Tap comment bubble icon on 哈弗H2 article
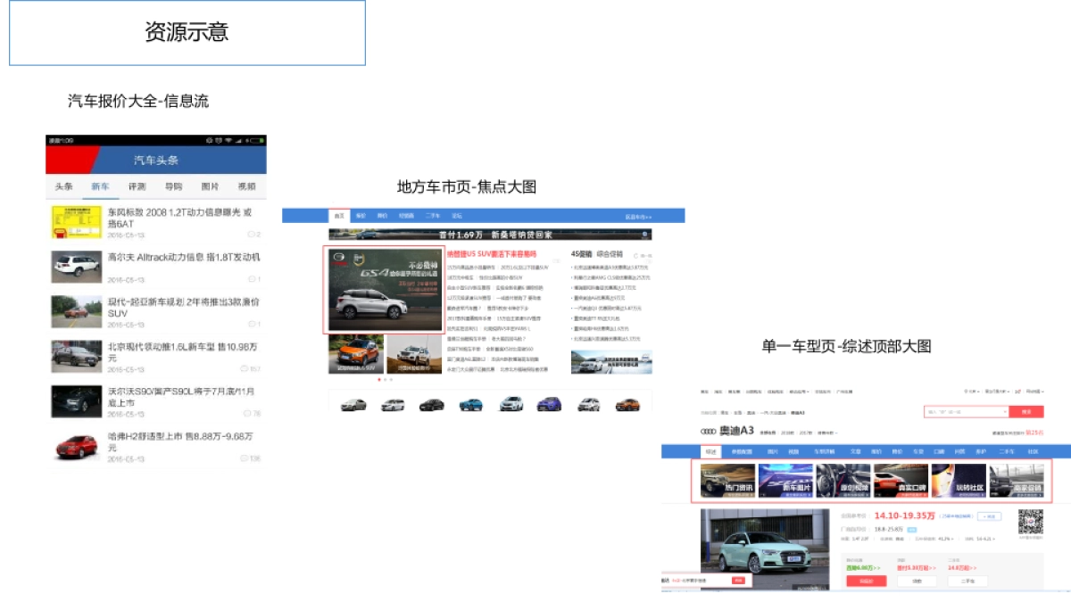The height and width of the screenshot is (602, 1071). tap(245, 458)
